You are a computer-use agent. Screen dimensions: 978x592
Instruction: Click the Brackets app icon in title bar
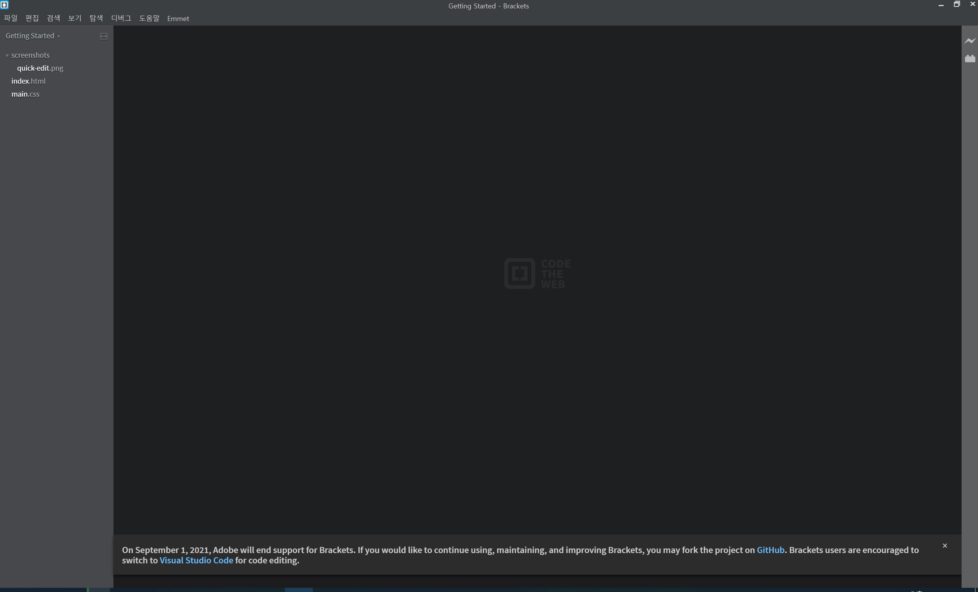click(4, 5)
